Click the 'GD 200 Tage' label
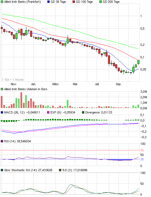The width and height of the screenshot is (151, 197). (111, 2)
